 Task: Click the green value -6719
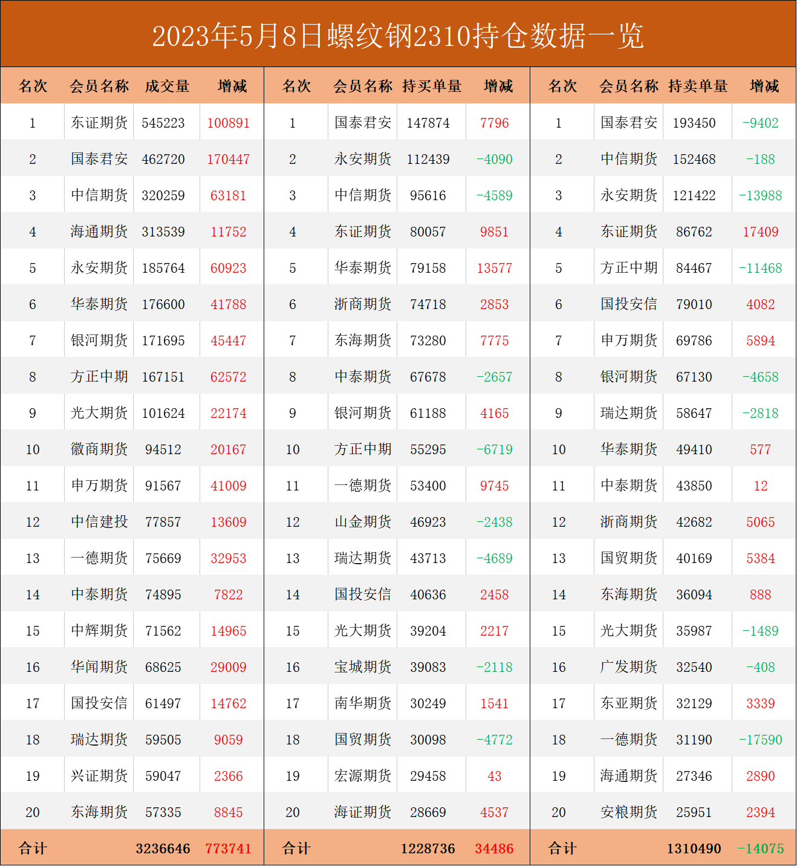[x=495, y=449]
